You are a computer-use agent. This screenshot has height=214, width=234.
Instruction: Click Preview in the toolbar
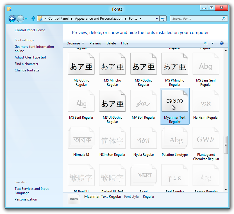coord(95,43)
